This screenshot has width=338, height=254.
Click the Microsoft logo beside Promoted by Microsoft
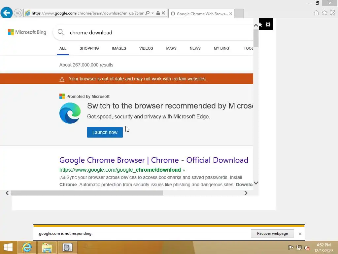62,96
